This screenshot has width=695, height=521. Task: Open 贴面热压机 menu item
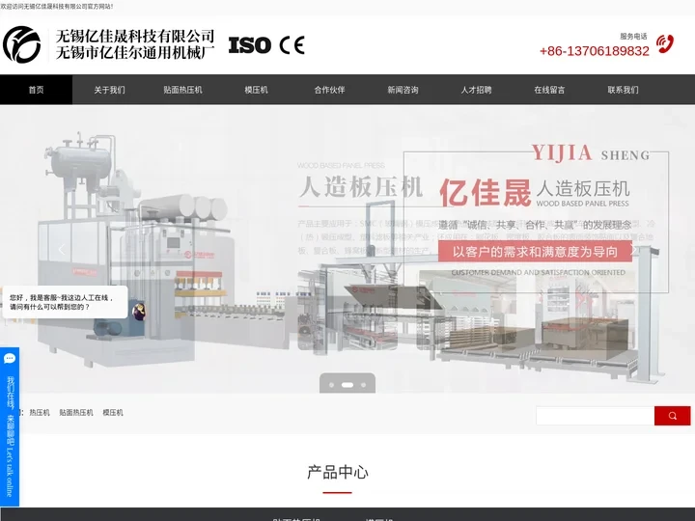182,90
